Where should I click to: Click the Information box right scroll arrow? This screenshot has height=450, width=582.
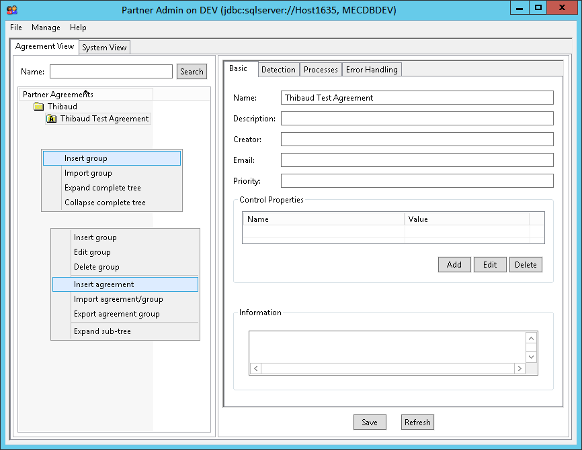(x=519, y=369)
